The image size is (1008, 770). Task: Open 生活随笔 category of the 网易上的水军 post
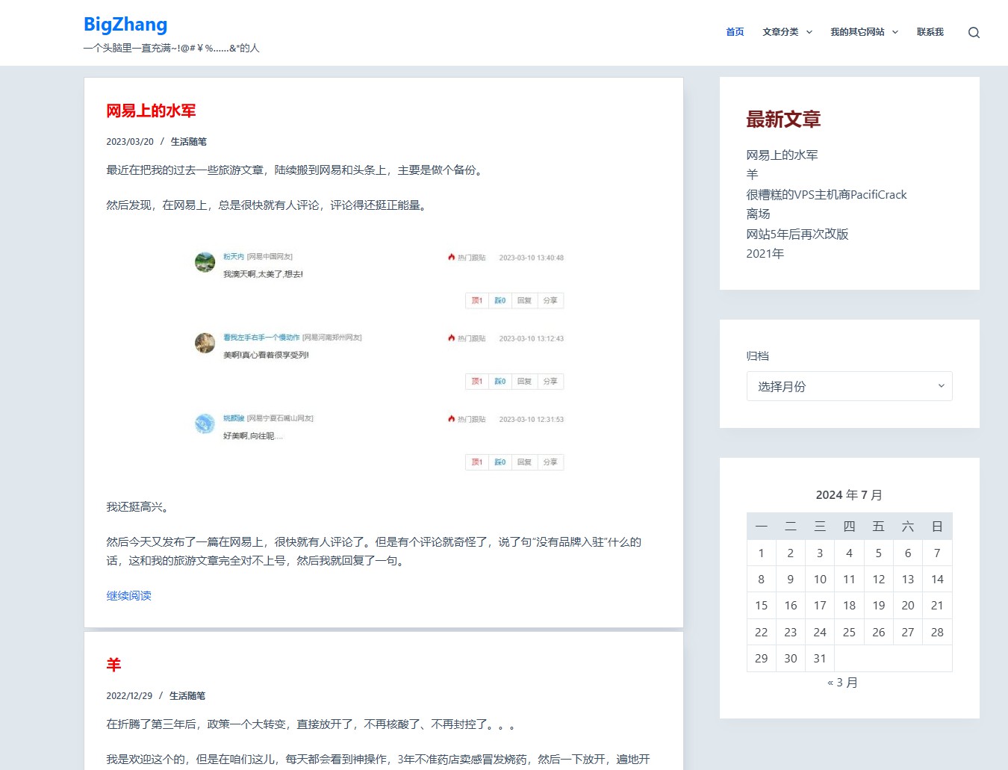click(x=188, y=141)
